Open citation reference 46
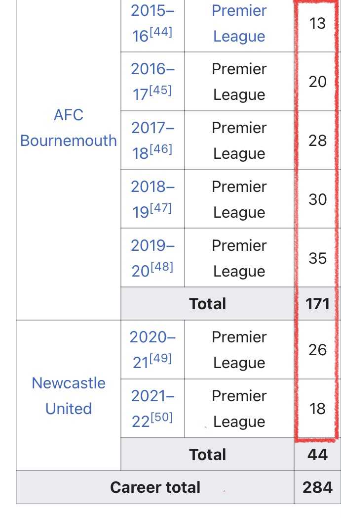The image size is (341, 518). coord(161,149)
